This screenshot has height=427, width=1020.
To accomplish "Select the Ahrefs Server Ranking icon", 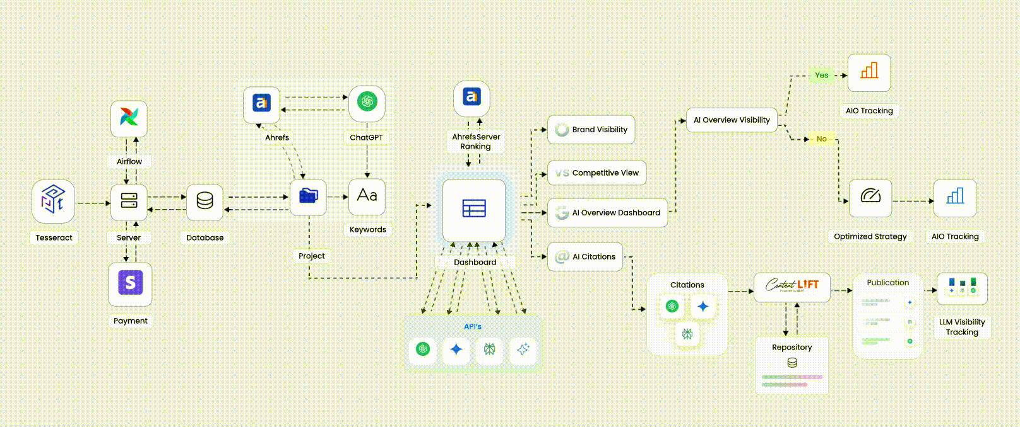I will [471, 98].
